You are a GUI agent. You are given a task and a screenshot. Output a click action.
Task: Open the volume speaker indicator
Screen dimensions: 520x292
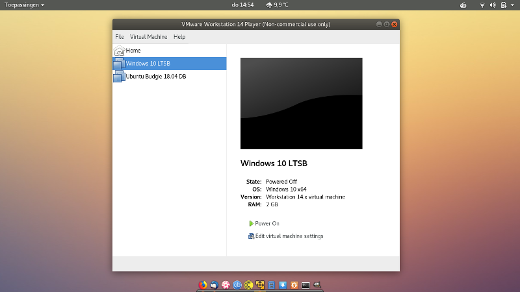(x=493, y=5)
